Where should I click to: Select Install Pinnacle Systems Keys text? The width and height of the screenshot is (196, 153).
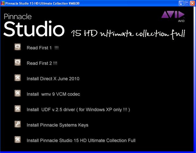(x=57, y=125)
